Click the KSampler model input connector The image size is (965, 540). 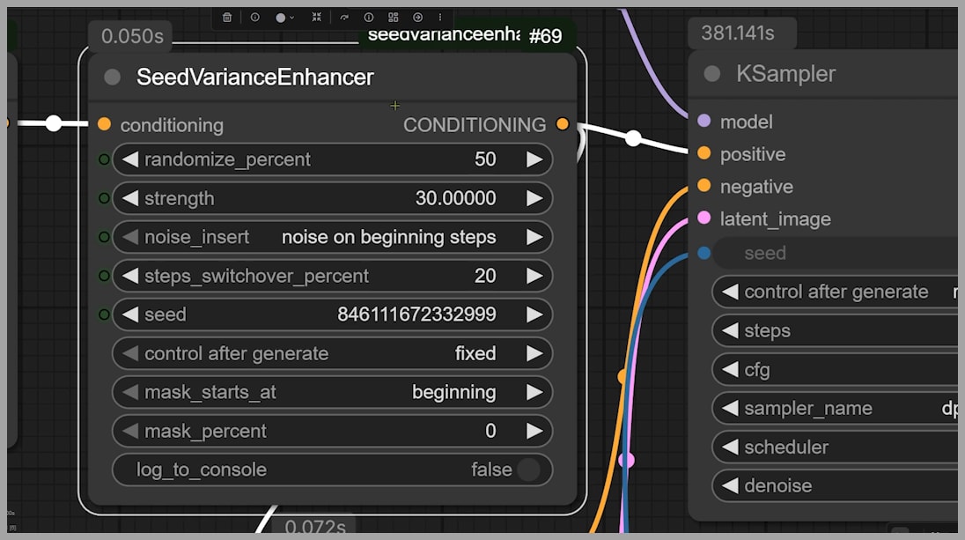(x=703, y=121)
